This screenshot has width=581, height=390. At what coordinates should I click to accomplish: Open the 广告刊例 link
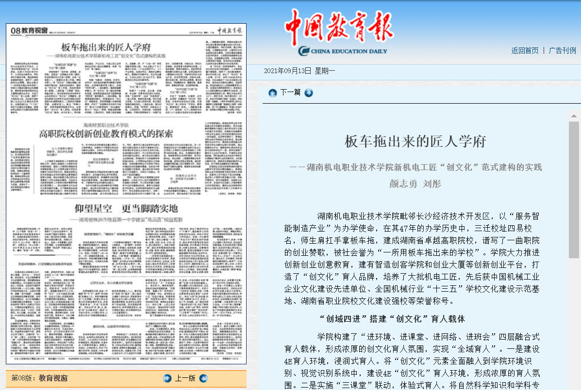(562, 51)
